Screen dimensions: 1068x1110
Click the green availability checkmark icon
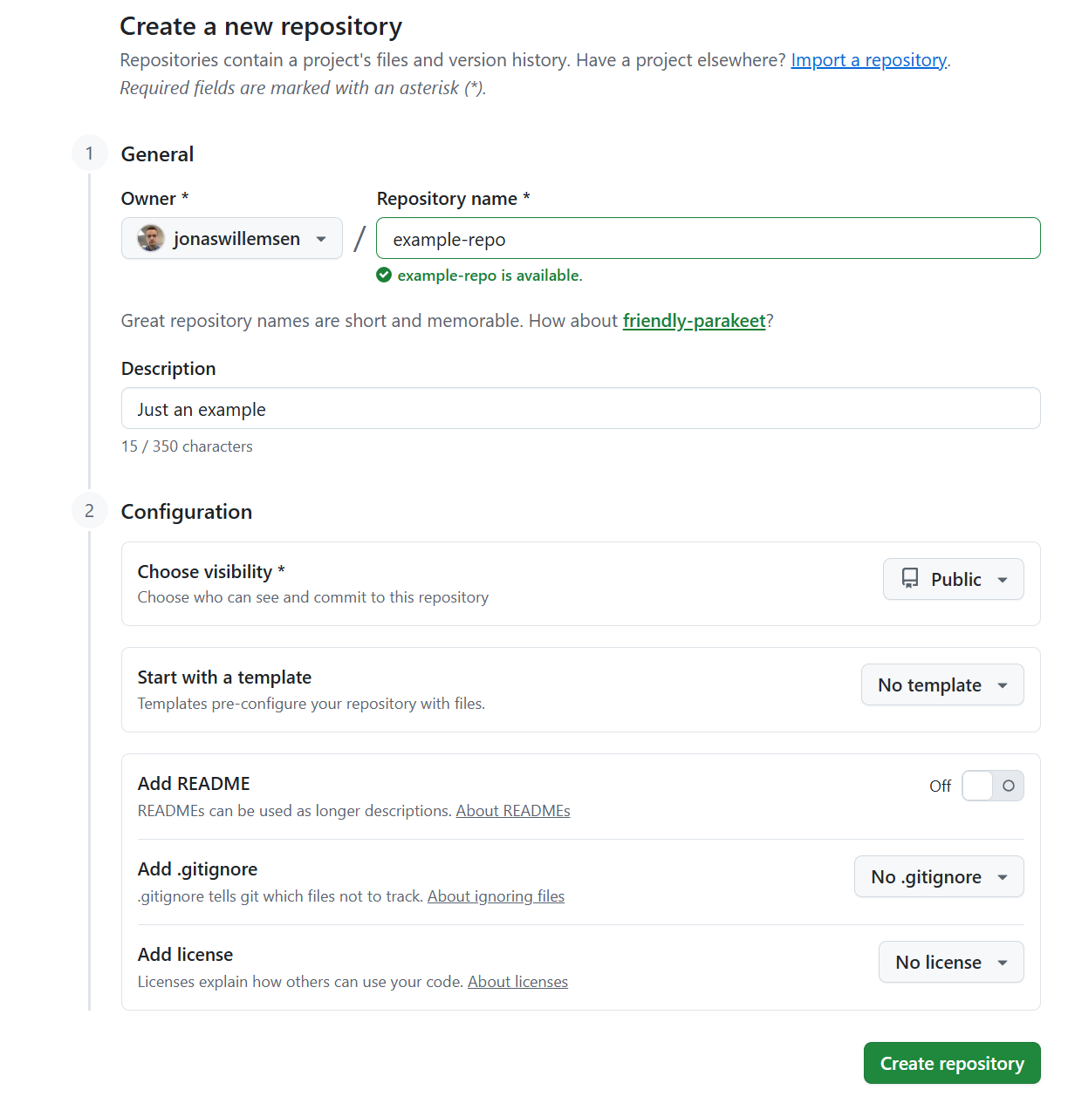pos(384,276)
